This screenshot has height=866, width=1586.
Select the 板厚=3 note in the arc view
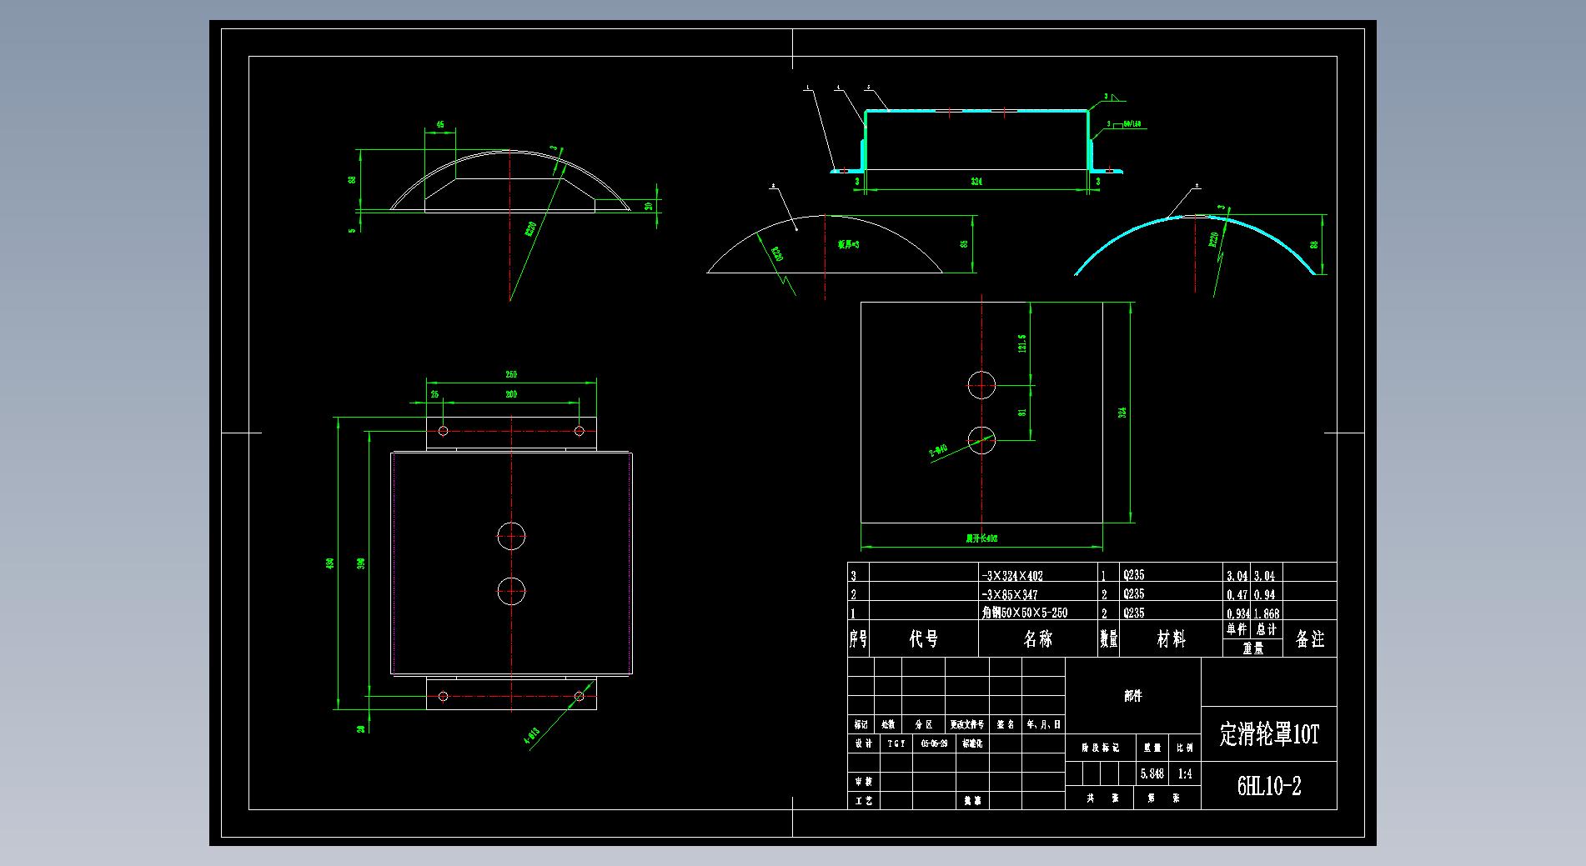848,244
